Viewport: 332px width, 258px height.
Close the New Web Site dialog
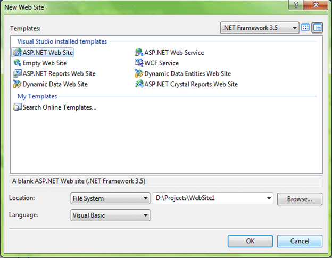pos(316,5)
